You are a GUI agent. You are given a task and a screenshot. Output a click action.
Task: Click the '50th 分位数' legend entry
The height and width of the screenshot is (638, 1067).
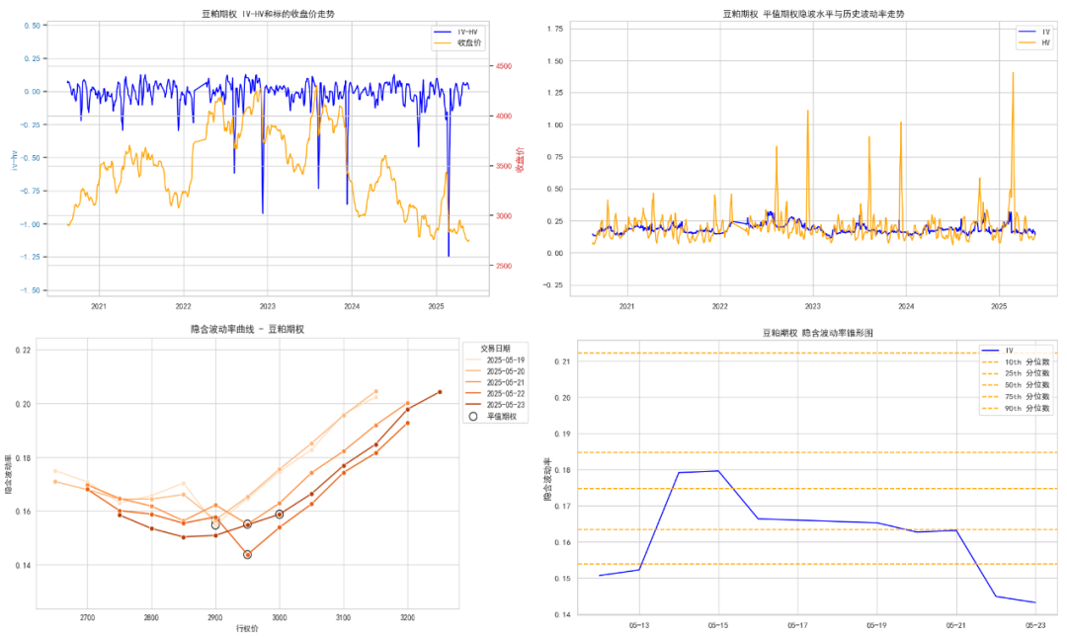pyautogui.click(x=1016, y=385)
